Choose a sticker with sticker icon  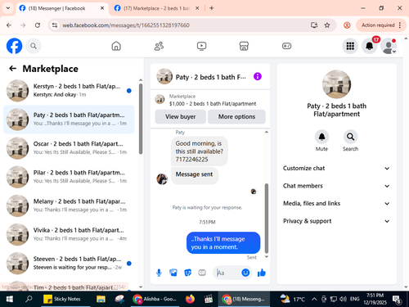pos(188,273)
